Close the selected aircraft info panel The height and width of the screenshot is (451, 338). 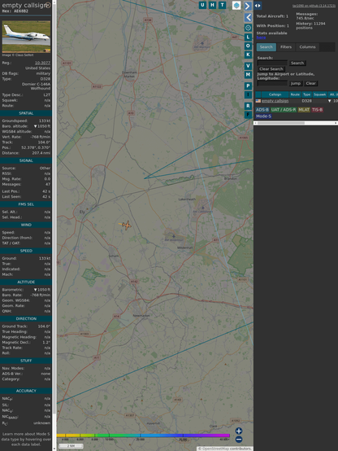(48, 5)
